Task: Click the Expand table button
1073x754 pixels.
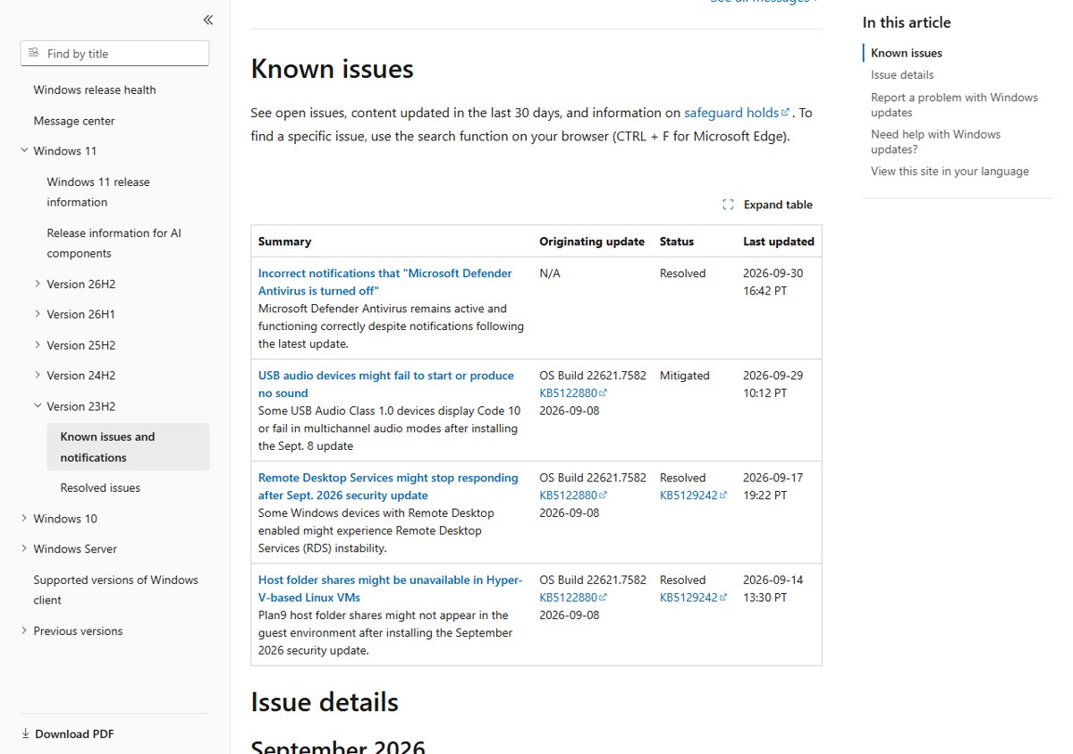Action: tap(767, 205)
